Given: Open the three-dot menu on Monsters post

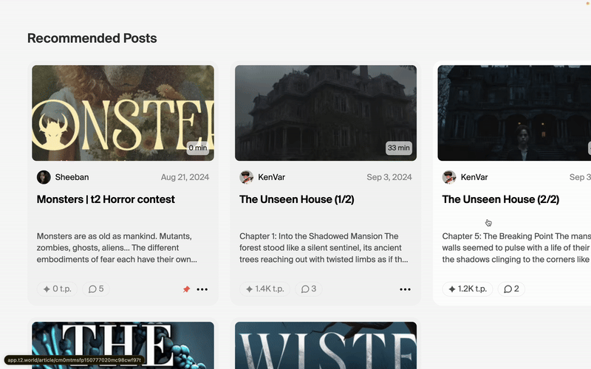Looking at the screenshot, I should [x=202, y=289].
